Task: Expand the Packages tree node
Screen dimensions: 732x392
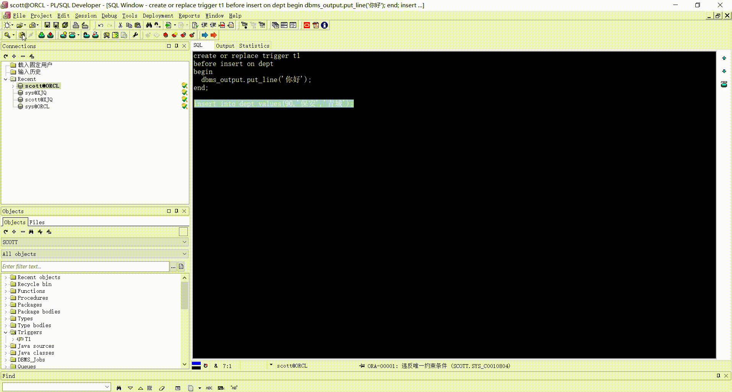Action: coord(6,305)
